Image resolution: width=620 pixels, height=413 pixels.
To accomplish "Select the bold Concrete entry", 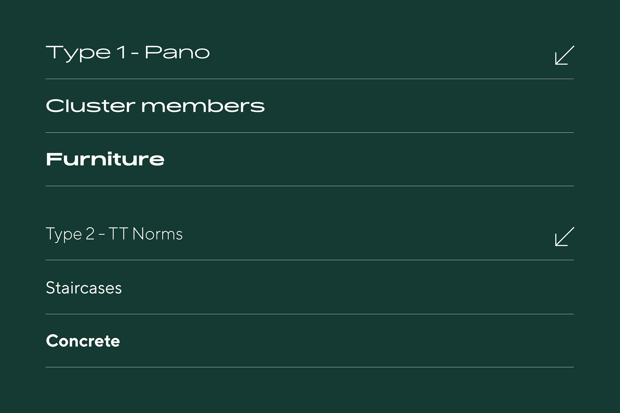I will [x=83, y=341].
